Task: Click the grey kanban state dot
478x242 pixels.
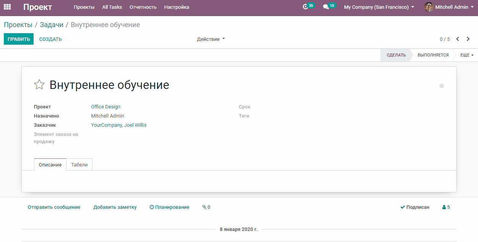Action: point(442,86)
